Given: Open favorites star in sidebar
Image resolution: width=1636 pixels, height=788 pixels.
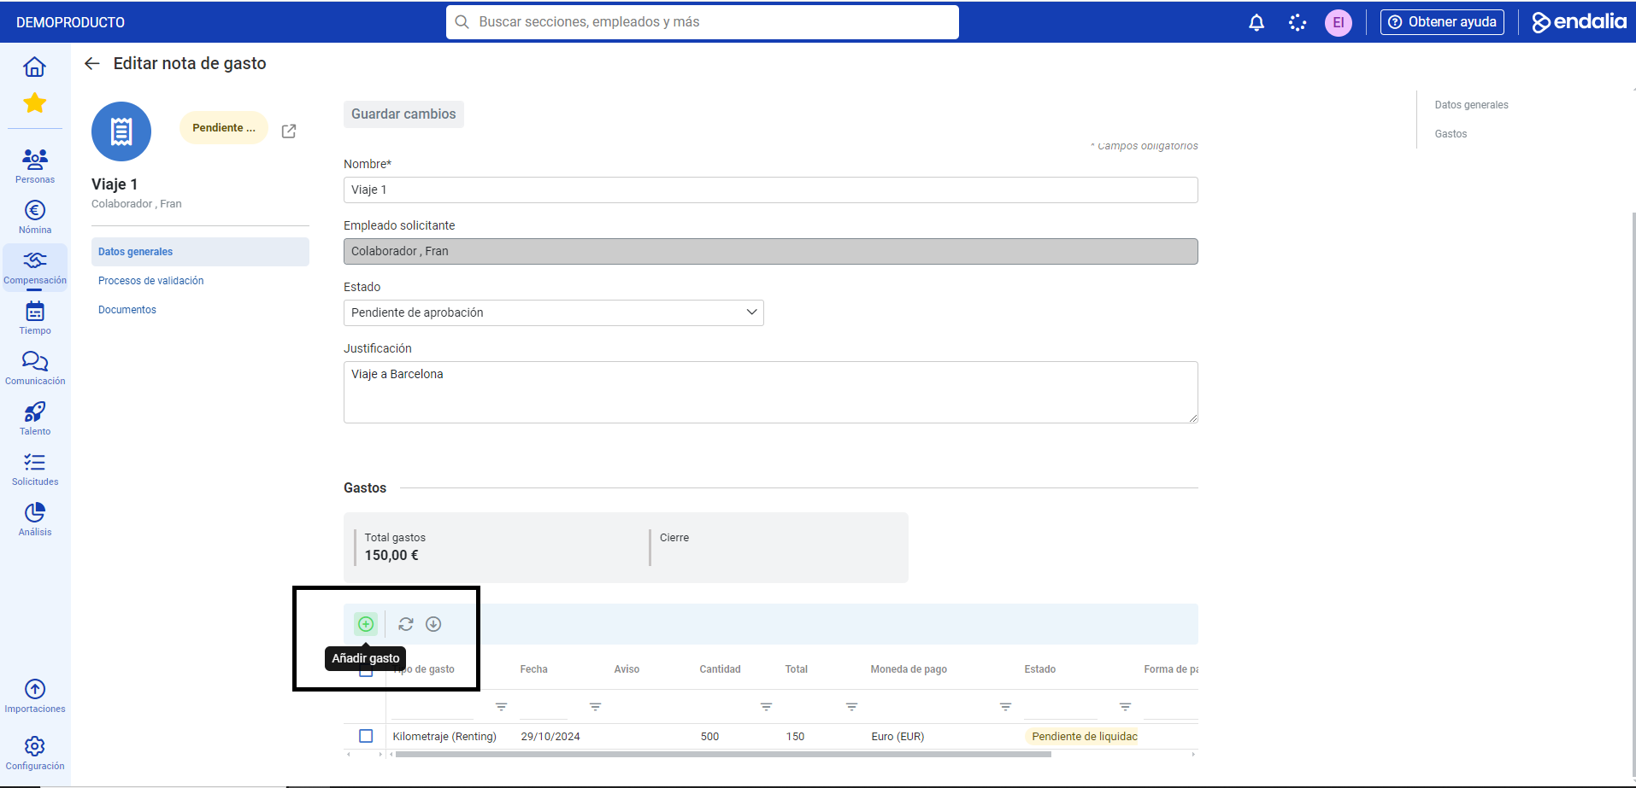Looking at the screenshot, I should [x=34, y=103].
